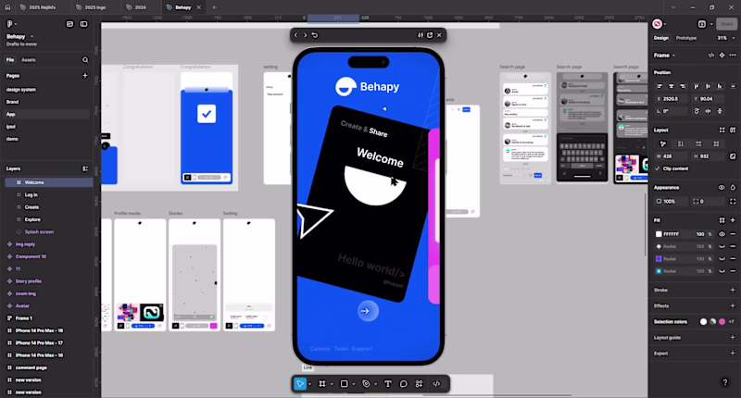Open the Brand page

pos(12,102)
